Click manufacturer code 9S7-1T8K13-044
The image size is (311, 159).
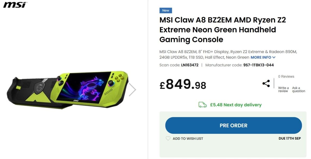pos(258,65)
